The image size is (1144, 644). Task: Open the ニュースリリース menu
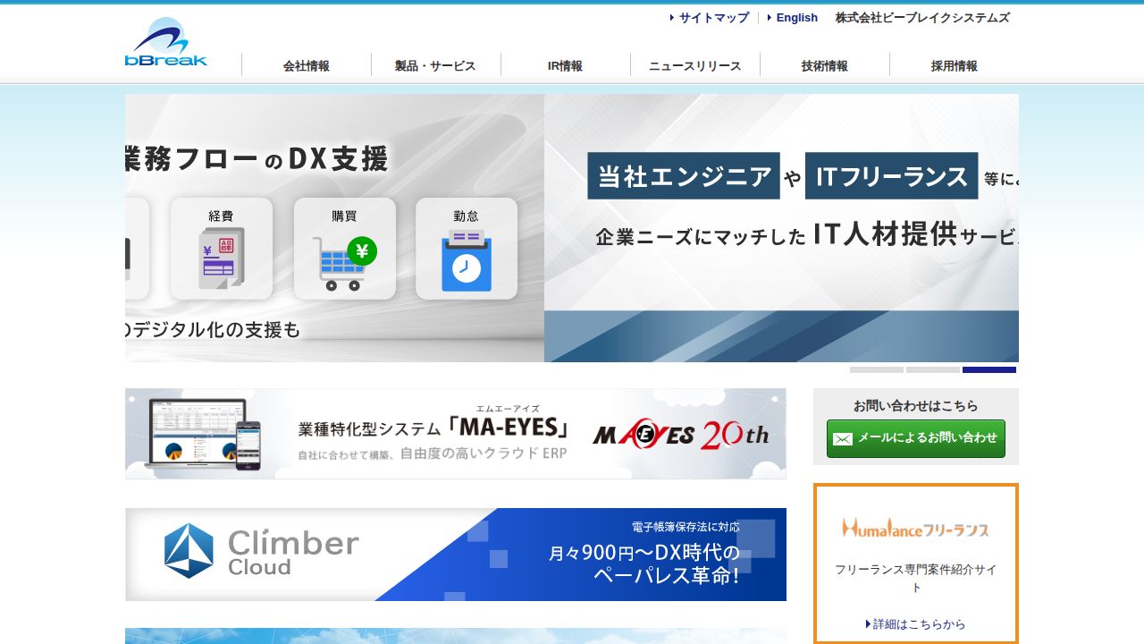point(695,65)
